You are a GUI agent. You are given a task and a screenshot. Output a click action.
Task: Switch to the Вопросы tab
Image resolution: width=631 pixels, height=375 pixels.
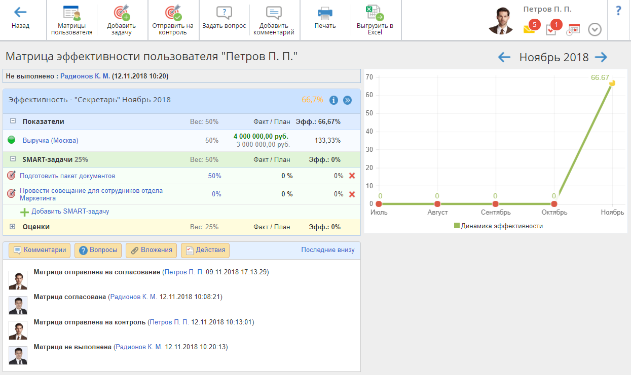click(98, 250)
